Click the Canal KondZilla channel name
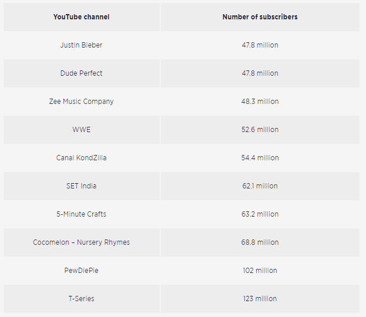The height and width of the screenshot is (317, 366). (x=81, y=158)
